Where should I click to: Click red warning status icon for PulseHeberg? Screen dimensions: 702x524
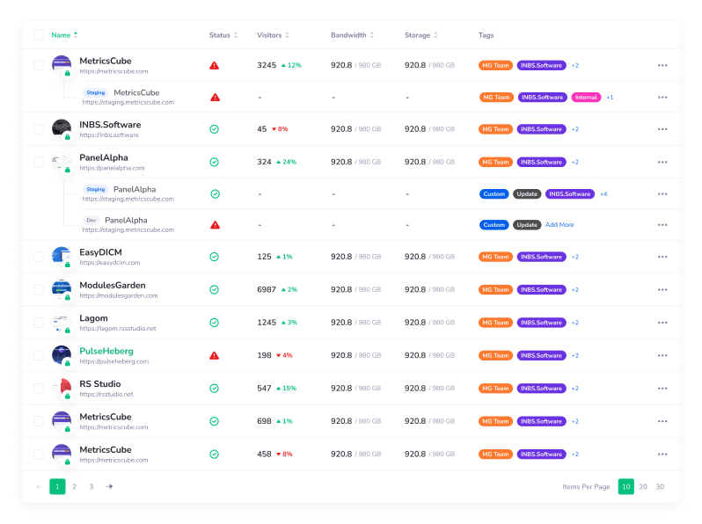215,356
